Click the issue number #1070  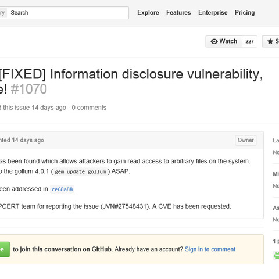pos(28,89)
